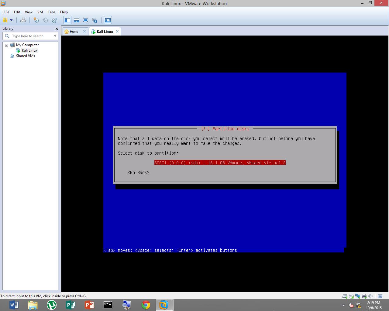Screen dimensions: 389x311
Task: Switch to the Home tab
Action: click(x=74, y=32)
